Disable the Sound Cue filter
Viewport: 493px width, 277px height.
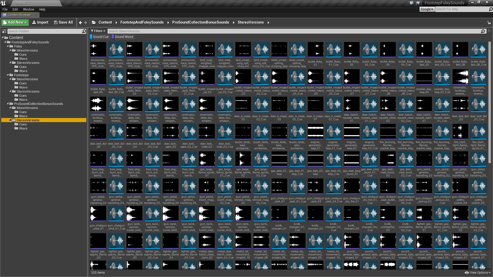point(100,37)
